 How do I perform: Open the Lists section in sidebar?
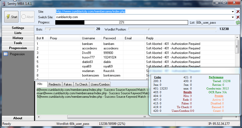[18, 33]
